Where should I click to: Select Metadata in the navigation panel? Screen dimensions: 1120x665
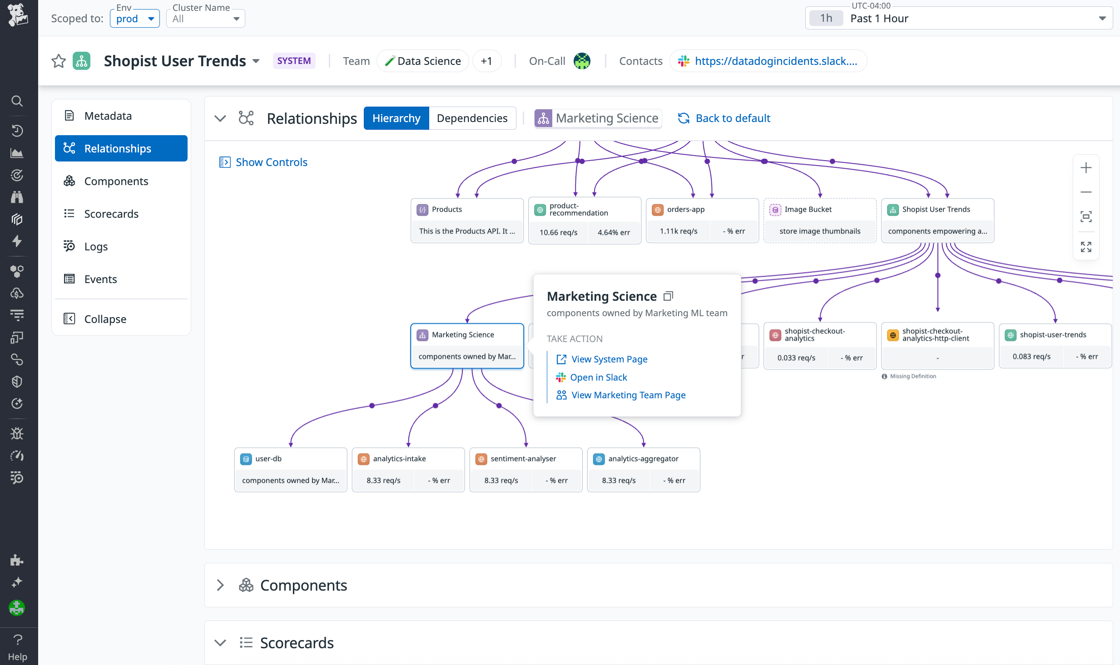click(x=108, y=116)
